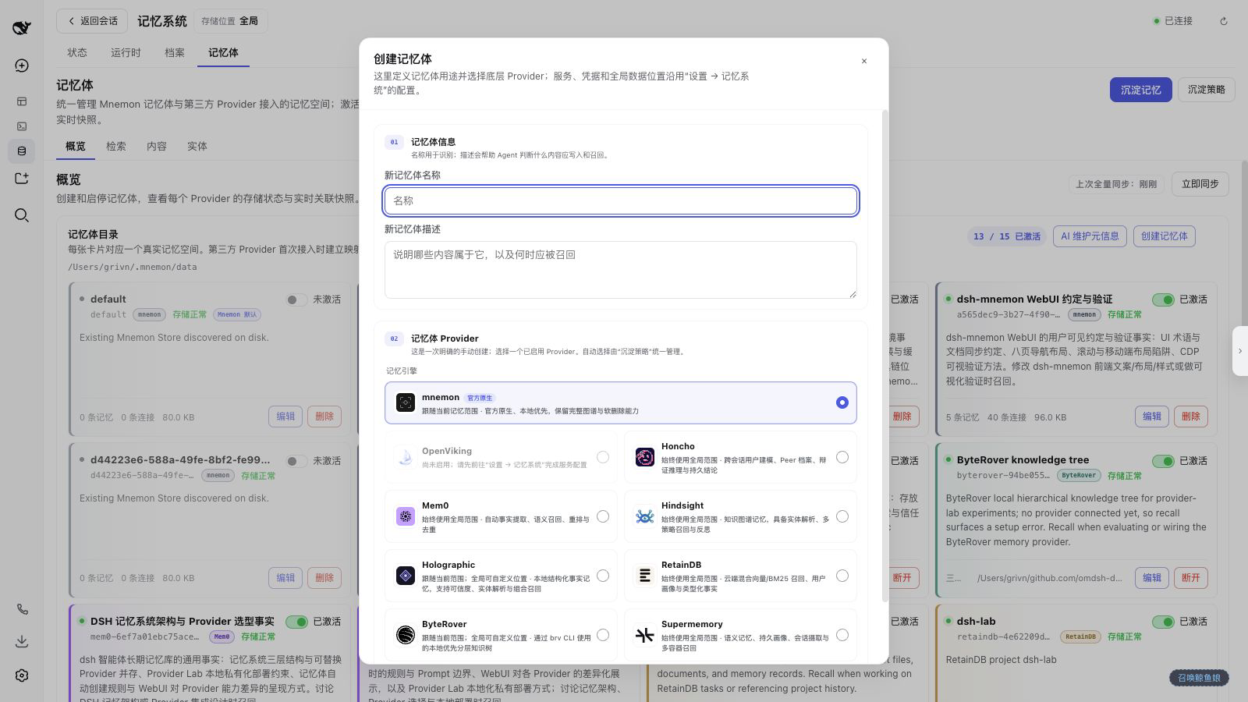Viewport: 1248px width, 702px height.
Task: Close the 创建记忆体 dialog
Action: click(864, 61)
